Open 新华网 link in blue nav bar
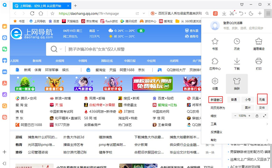This screenshot has width=272, height=168. [37, 61]
